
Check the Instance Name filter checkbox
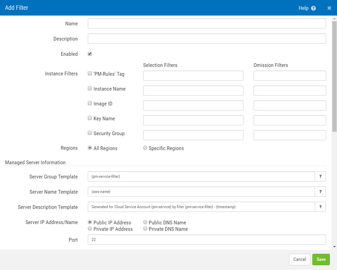point(90,88)
